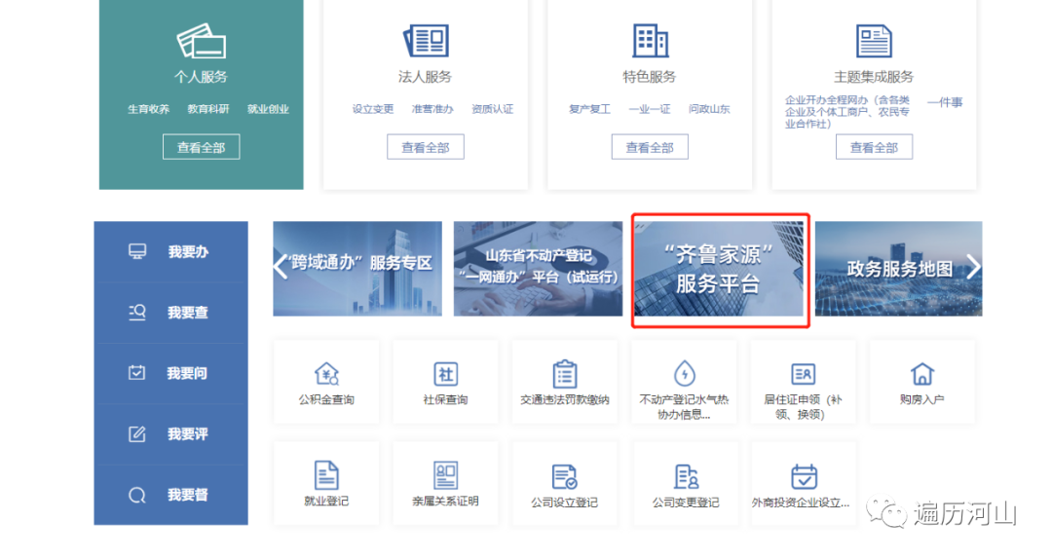Viewport: 1052px width, 559px height.
Task: Click the 我要查 search-list icon
Action: [137, 312]
